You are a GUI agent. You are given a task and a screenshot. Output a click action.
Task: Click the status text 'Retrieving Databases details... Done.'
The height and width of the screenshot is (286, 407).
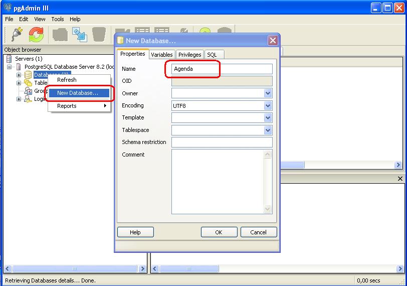50,280
